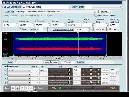This screenshot has width=129, height=97.
Task: Open the Relative Start dropdown
Action: pyautogui.click(x=107, y=7)
